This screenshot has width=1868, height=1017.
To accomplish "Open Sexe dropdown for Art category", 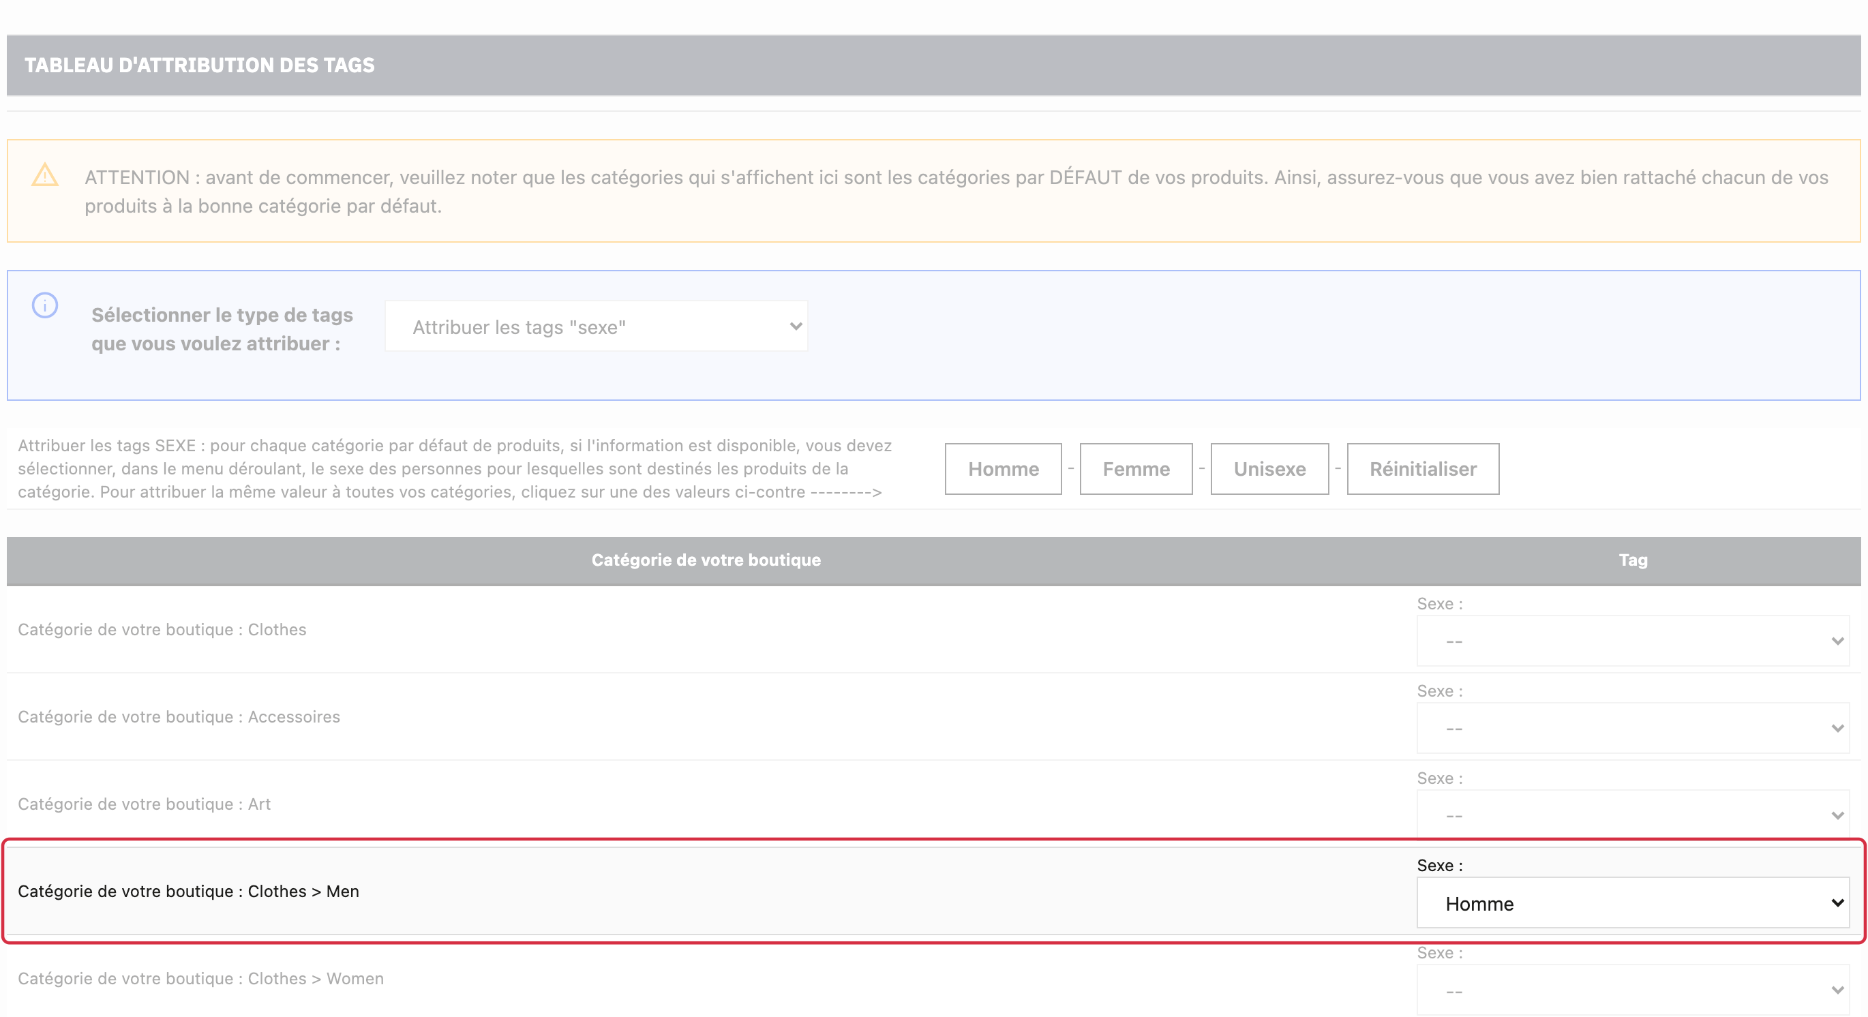I will tap(1633, 815).
